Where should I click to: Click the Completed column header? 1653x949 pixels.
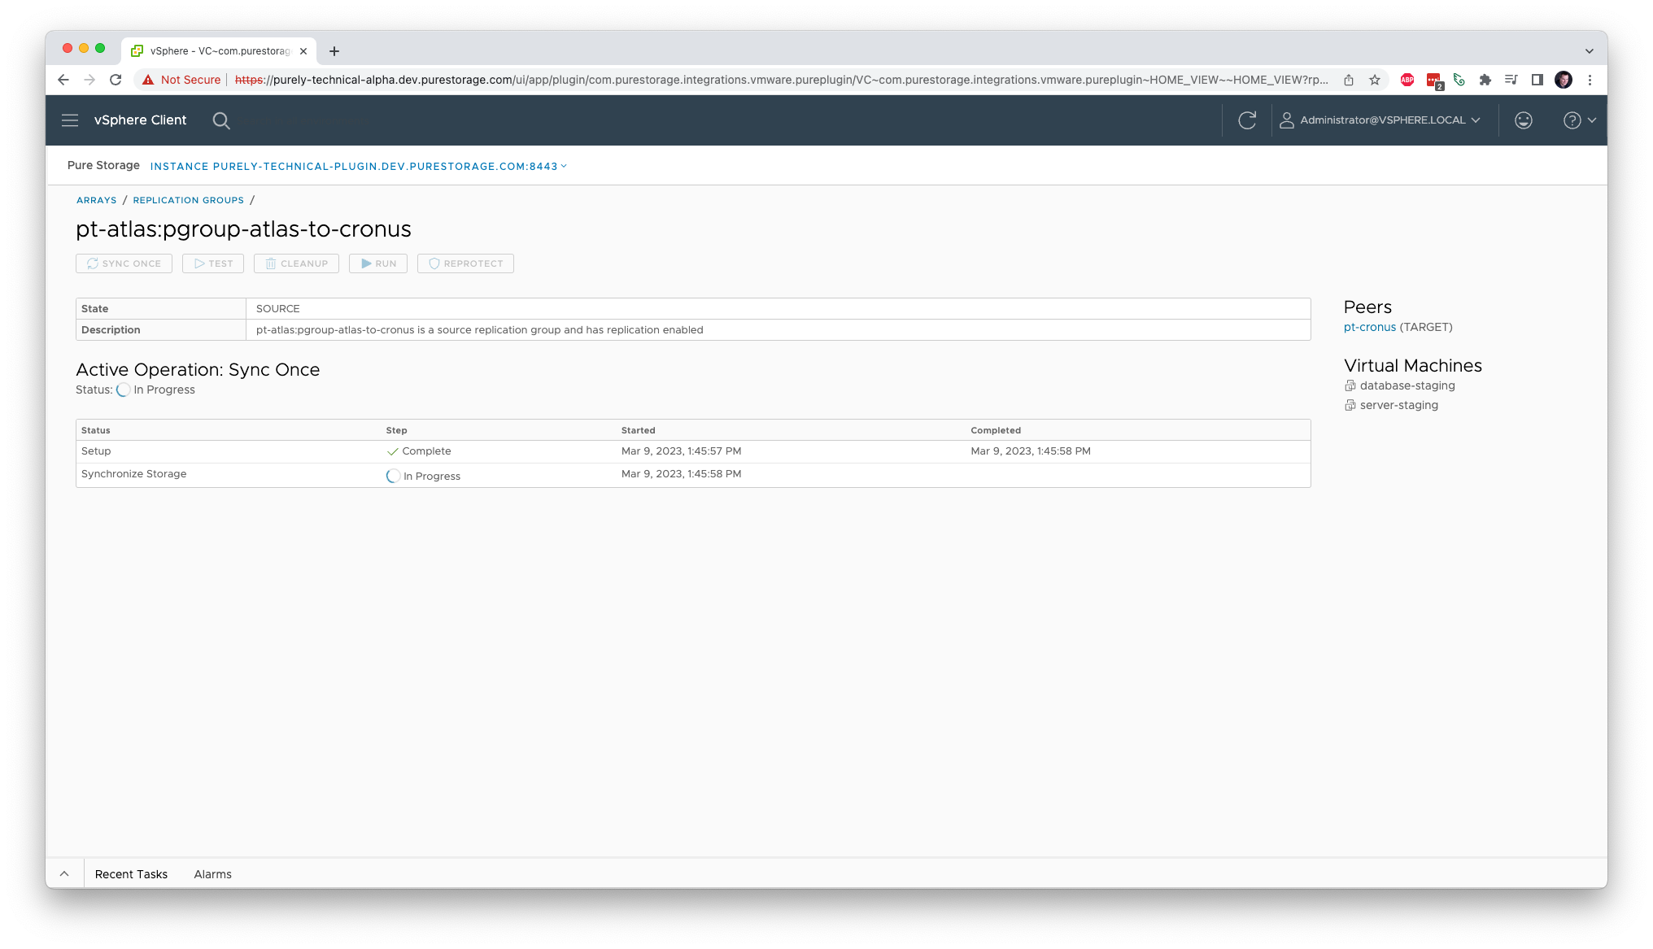coord(996,430)
